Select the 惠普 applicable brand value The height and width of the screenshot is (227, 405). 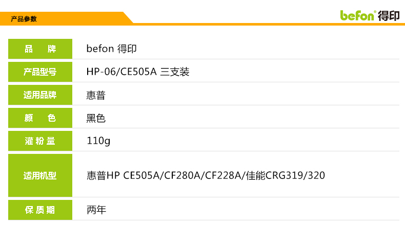96,95
